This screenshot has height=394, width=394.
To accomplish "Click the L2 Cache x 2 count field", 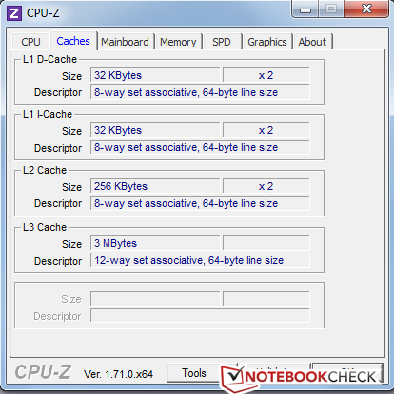I will [266, 186].
